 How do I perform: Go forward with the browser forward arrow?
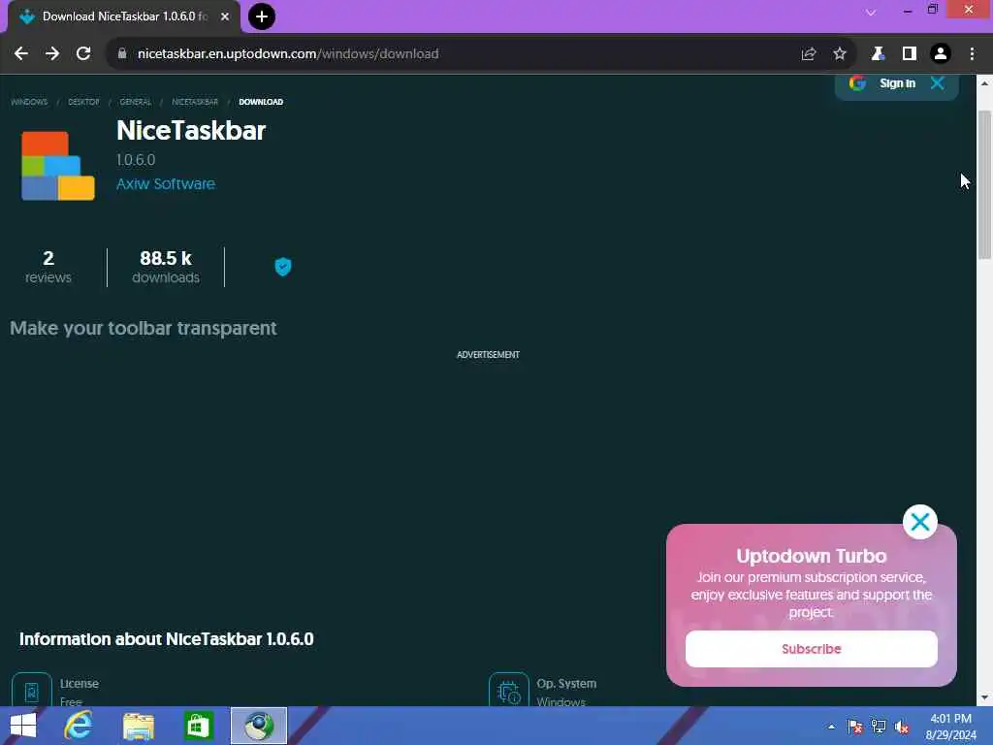[52, 54]
